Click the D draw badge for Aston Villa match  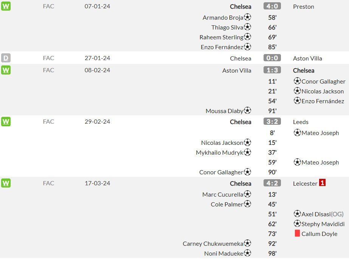6,58
